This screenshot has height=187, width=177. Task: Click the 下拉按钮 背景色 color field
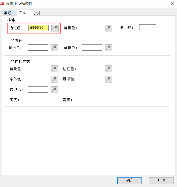point(92,47)
